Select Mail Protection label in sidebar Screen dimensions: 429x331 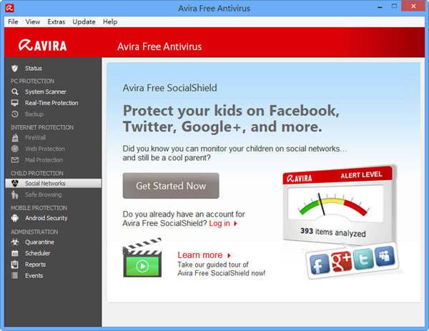click(44, 160)
